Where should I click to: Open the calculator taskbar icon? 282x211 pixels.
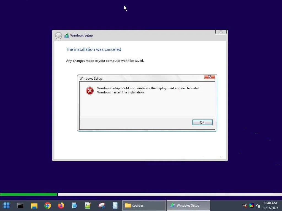tap(115, 206)
